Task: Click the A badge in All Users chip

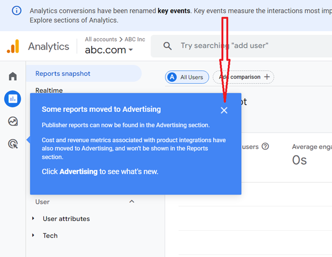Action: [x=172, y=77]
